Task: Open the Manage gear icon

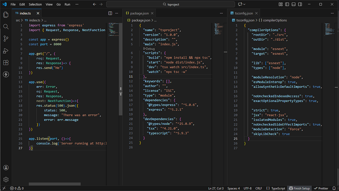Action: point(6,179)
